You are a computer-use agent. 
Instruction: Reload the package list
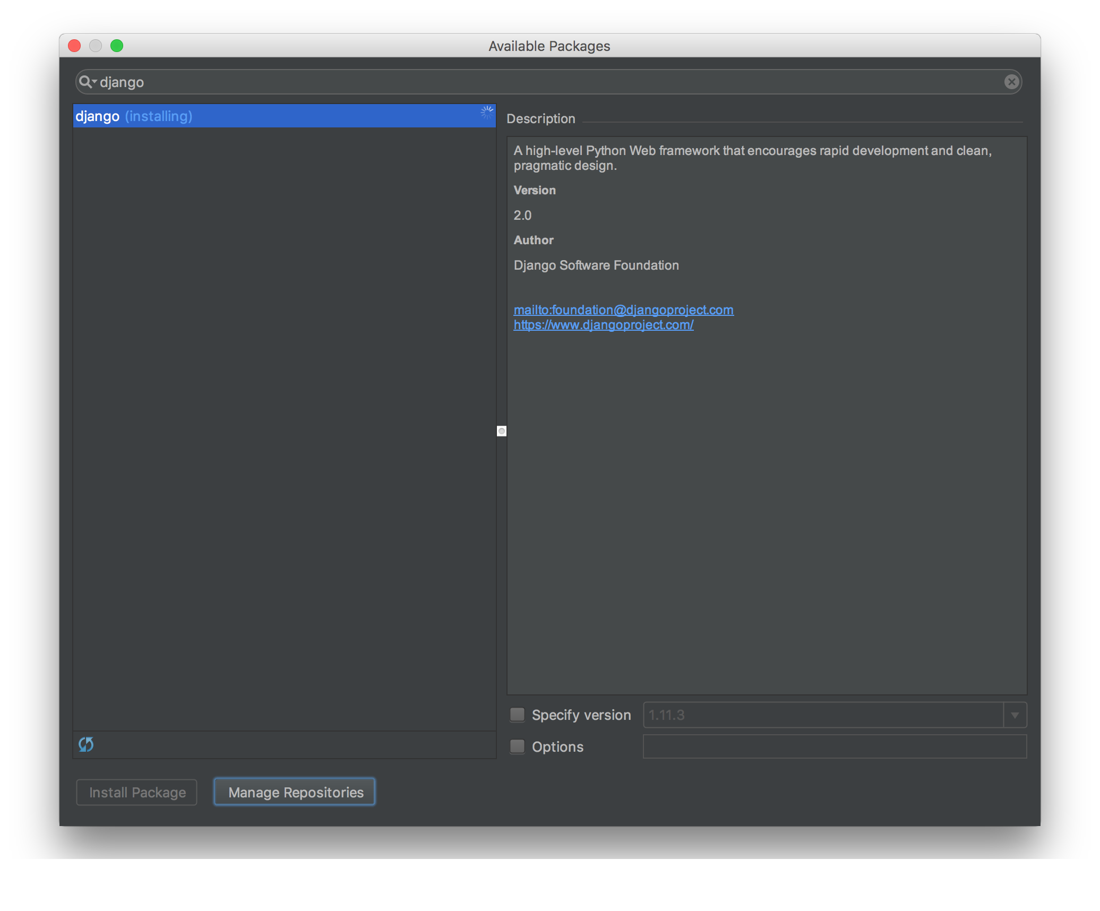tap(86, 744)
